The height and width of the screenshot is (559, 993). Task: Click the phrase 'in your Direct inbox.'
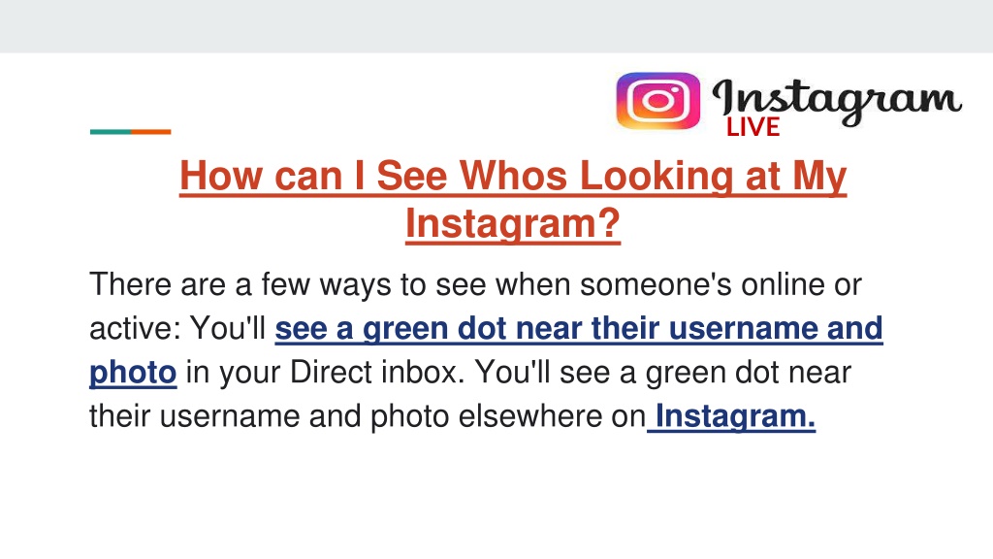pyautogui.click(x=326, y=372)
